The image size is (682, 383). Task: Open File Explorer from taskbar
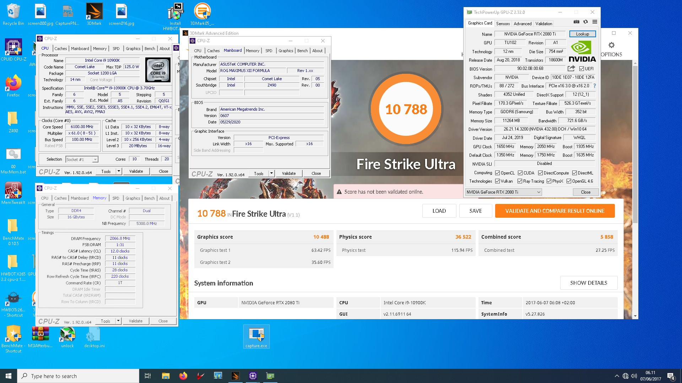(x=166, y=376)
